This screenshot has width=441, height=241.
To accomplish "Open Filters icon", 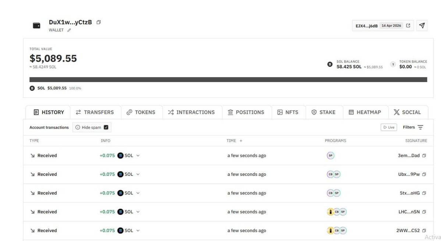I will click(420, 127).
